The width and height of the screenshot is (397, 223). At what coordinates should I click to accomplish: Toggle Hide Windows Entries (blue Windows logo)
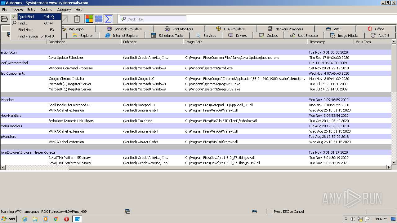pos(99,19)
